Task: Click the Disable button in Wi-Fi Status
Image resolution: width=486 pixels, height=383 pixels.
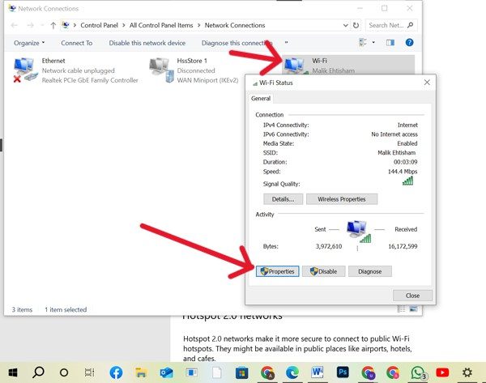Action: coord(323,271)
